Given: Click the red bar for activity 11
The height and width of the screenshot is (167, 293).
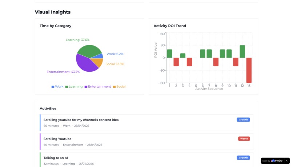Looking at the screenshot, I should pyautogui.click(x=236, y=62).
